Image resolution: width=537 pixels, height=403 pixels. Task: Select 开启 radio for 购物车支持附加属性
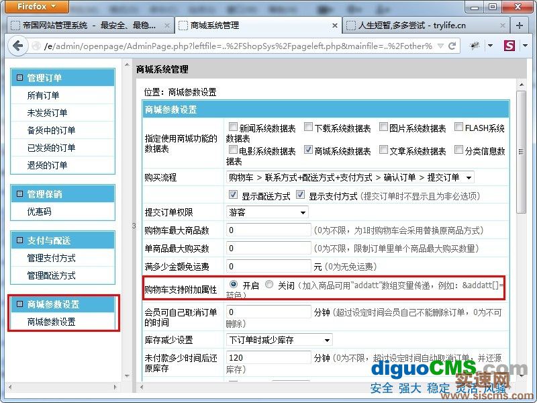pos(234,284)
